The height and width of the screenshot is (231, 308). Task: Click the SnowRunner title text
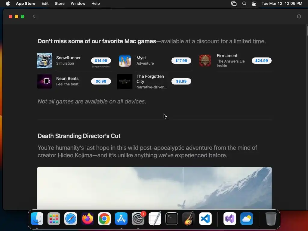tap(68, 58)
